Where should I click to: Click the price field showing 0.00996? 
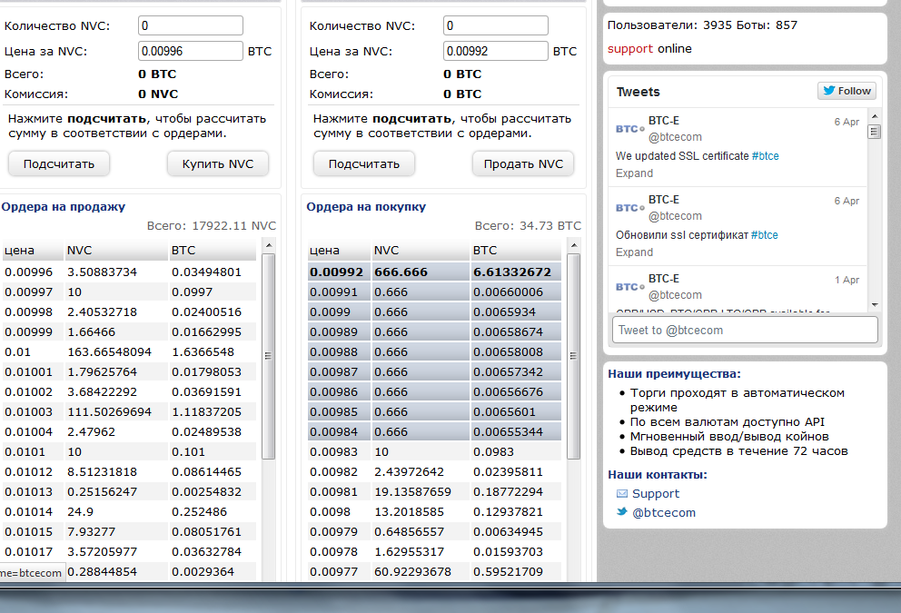(x=191, y=52)
